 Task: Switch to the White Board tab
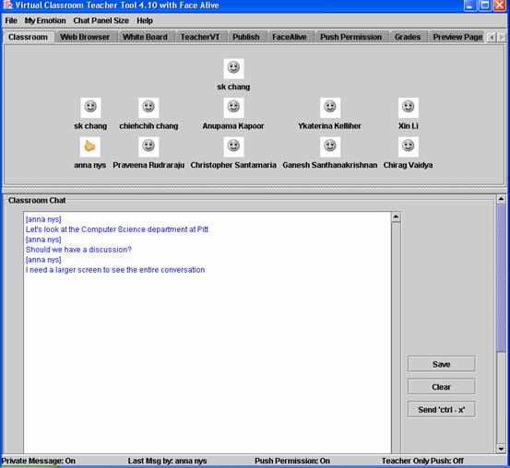pos(145,37)
